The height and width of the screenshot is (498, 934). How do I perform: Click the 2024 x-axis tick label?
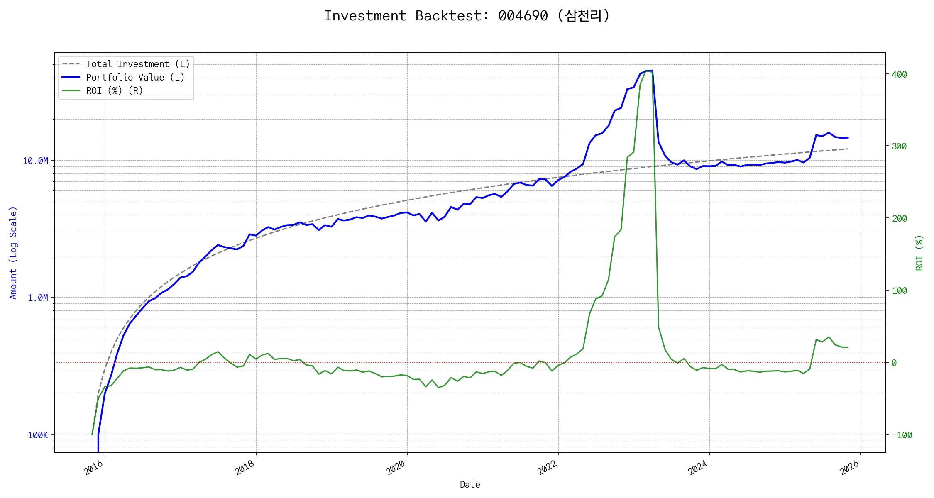(x=698, y=468)
